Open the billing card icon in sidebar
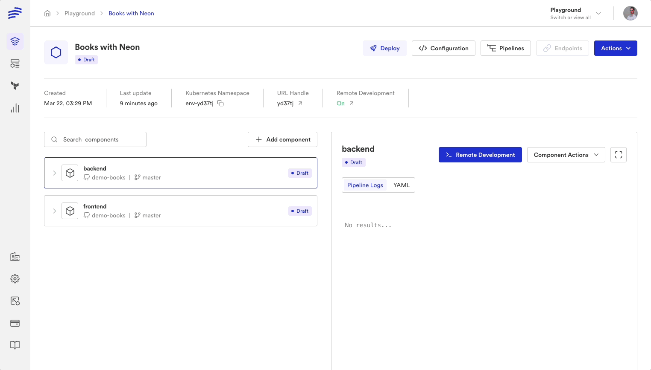Image resolution: width=651 pixels, height=370 pixels. point(15,323)
